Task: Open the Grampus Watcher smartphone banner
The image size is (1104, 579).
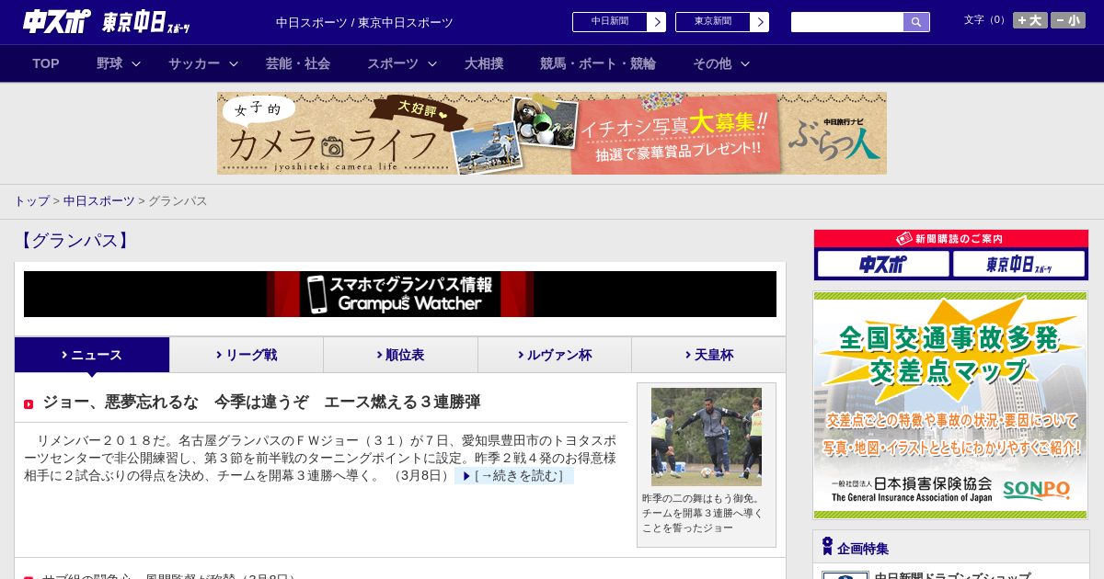Action: (x=400, y=294)
